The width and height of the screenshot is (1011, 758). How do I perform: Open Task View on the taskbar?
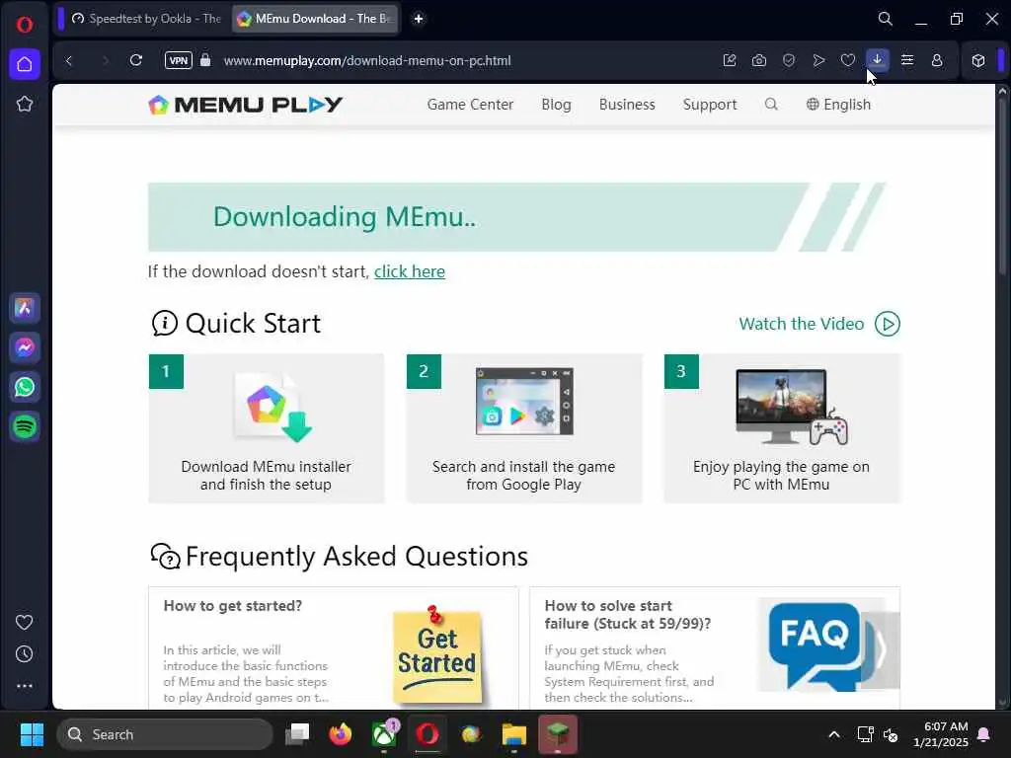297,734
